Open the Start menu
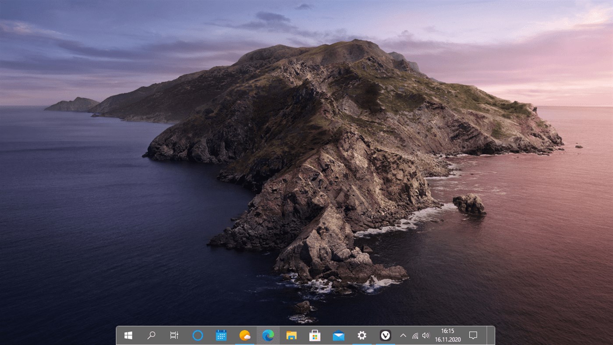This screenshot has height=345, width=613. 128,335
